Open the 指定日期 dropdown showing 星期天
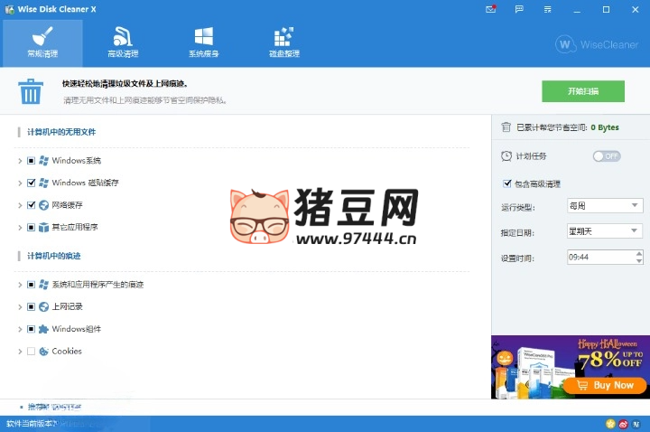This screenshot has width=650, height=432. click(605, 231)
